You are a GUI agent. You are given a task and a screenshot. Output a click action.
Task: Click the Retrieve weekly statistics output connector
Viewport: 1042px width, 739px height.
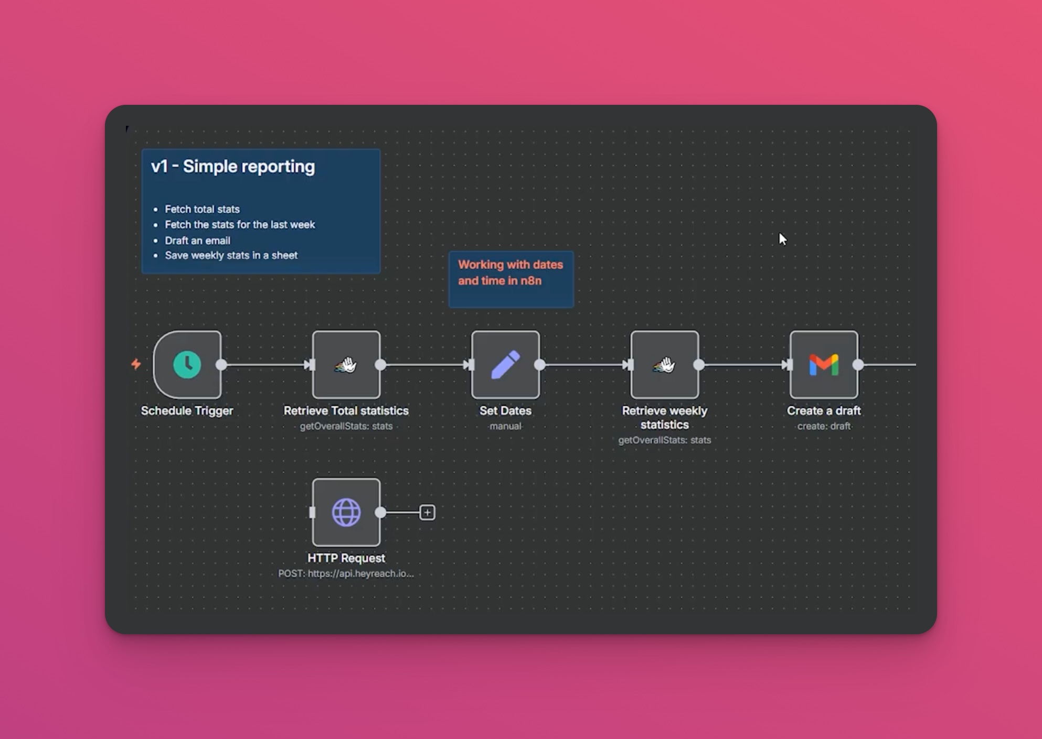tap(699, 365)
